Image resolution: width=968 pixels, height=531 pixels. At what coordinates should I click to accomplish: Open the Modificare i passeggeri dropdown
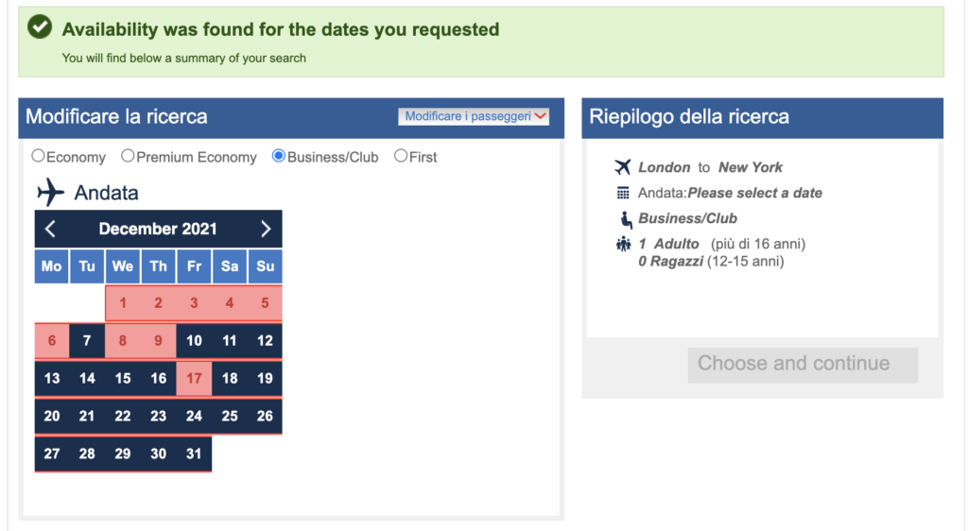474,116
